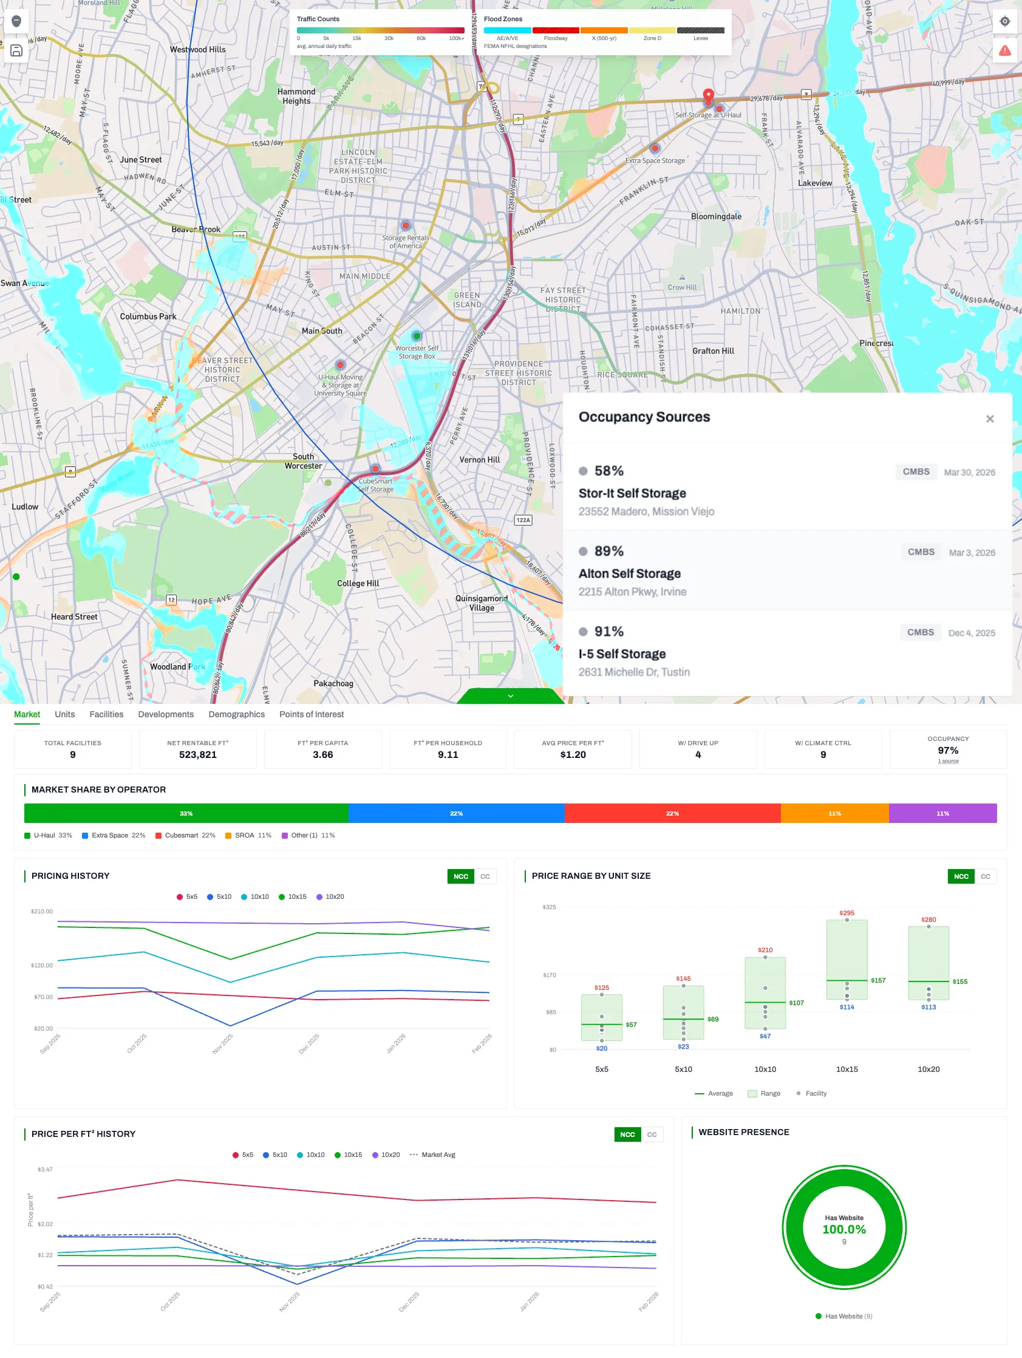Screen dimensions: 1022x1358
Task: Click the locate/recenter crosshair icon
Action: [x=1005, y=21]
